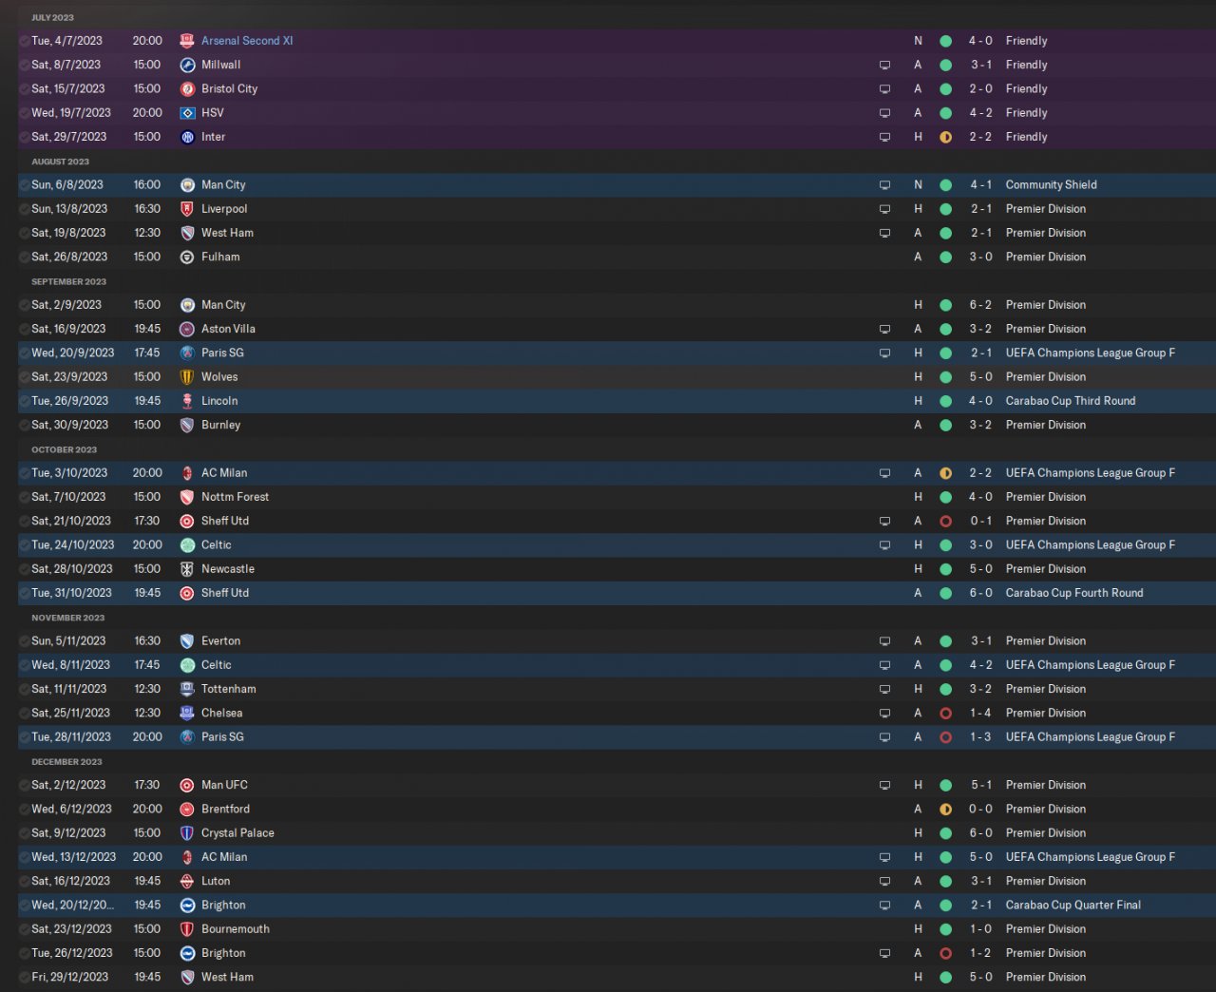Viewport: 1216px width, 992px height.
Task: Select the 0 - 1 Sheff Utd result score
Action: click(980, 521)
